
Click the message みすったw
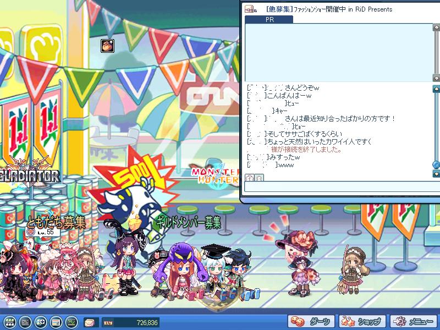click(x=284, y=157)
